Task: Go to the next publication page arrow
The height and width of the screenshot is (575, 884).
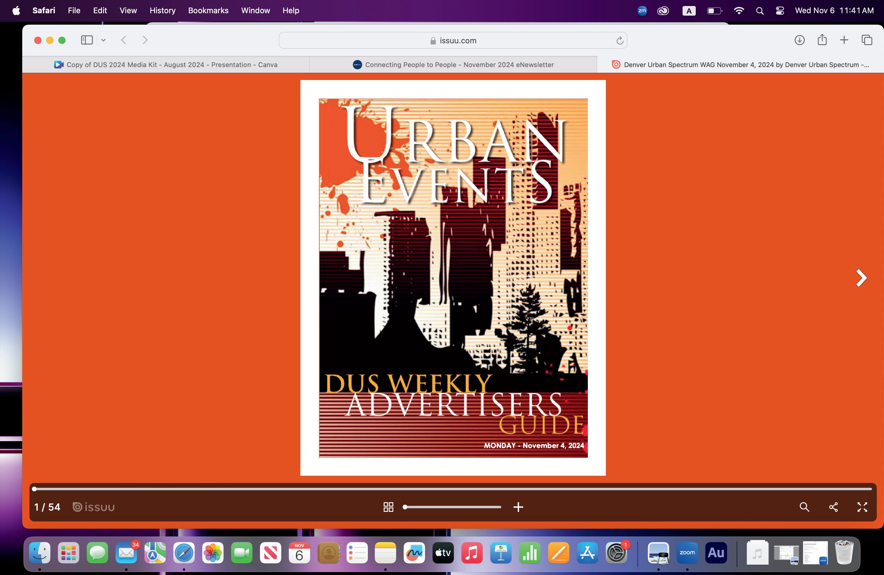Action: 861,278
